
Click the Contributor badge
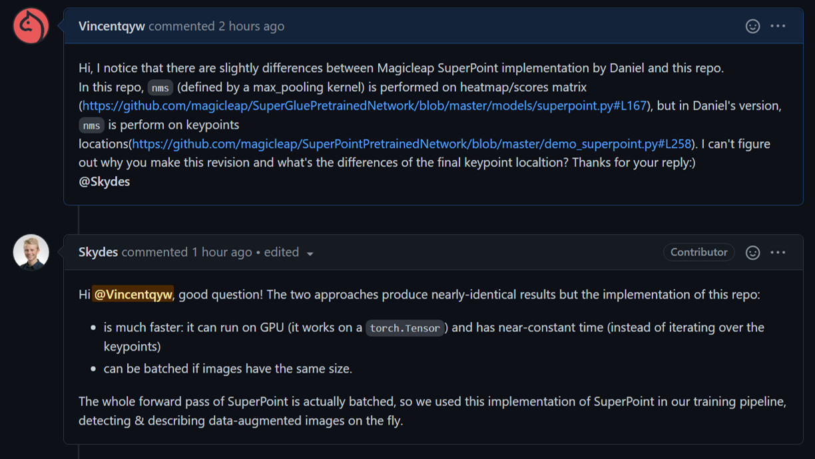[698, 252]
